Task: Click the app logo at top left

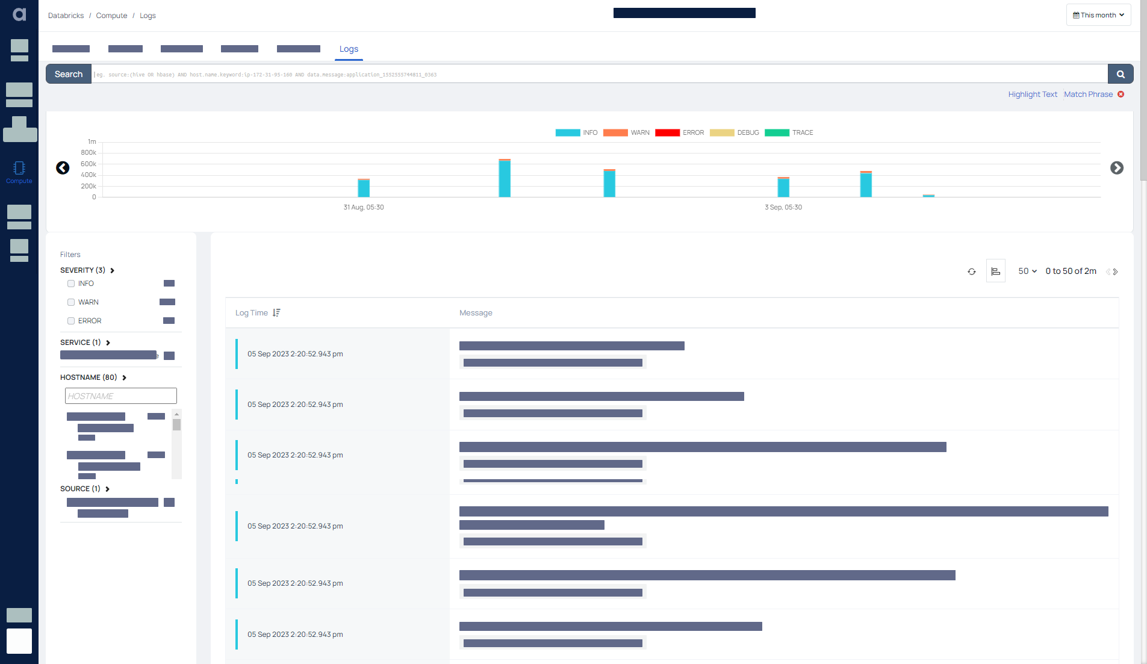Action: (19, 14)
